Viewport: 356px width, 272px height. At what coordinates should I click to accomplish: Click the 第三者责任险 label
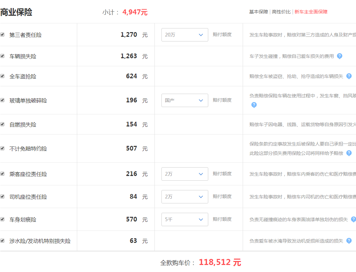(x=25, y=35)
